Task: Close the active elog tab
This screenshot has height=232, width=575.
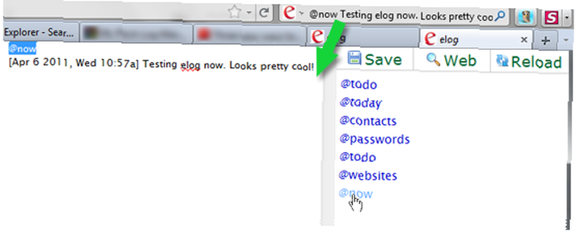Action: point(524,39)
